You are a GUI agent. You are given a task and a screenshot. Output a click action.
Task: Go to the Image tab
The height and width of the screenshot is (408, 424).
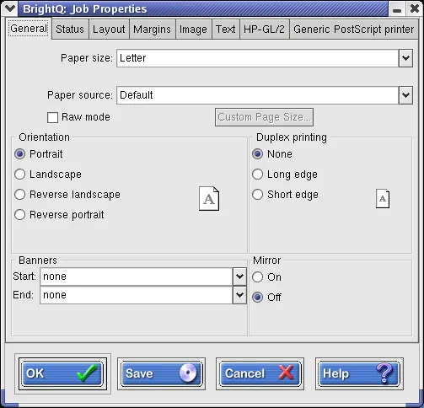coord(193,30)
